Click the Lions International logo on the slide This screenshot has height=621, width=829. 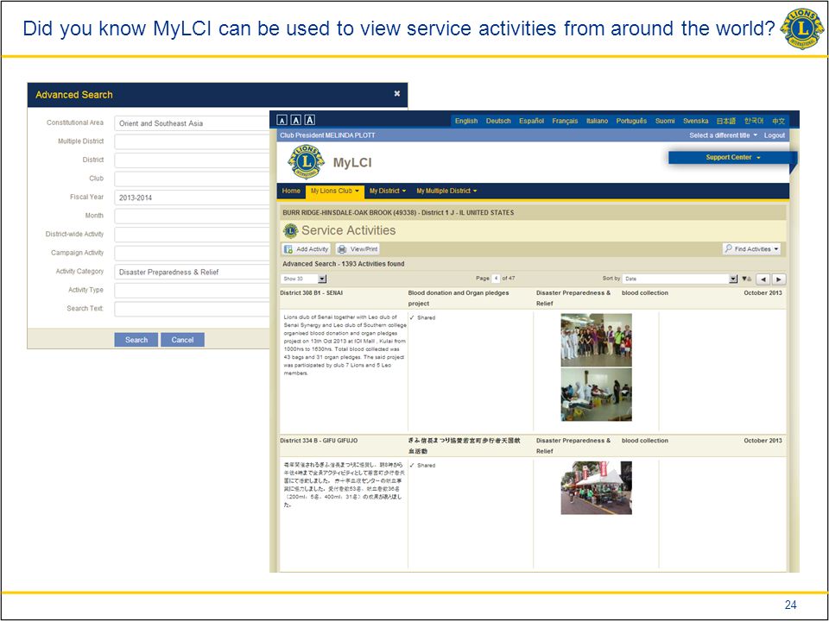click(802, 28)
